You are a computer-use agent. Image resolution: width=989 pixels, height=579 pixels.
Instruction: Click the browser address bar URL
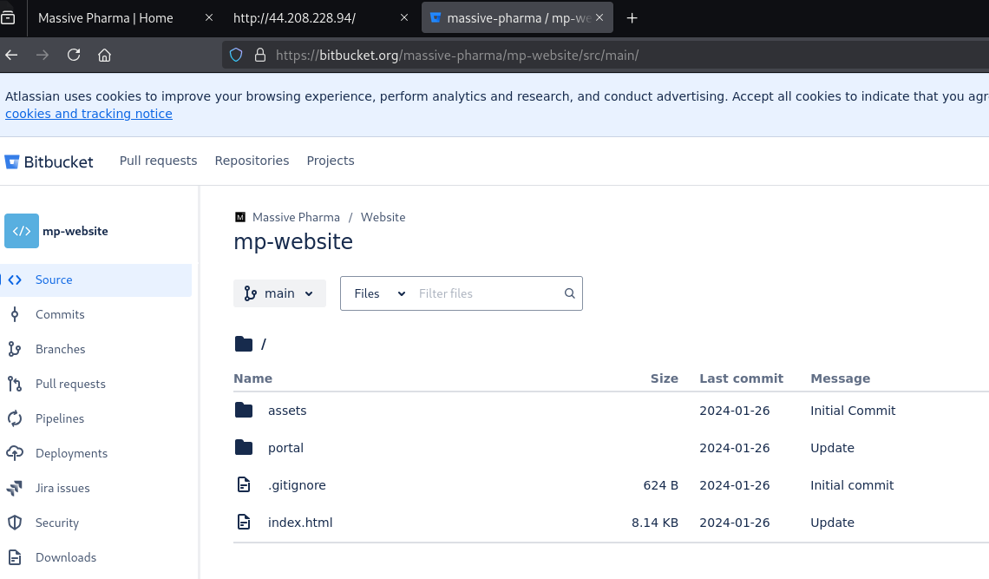pos(457,56)
